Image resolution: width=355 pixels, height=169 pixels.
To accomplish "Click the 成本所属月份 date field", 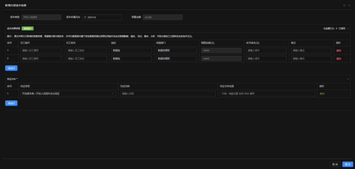I will [x=102, y=17].
